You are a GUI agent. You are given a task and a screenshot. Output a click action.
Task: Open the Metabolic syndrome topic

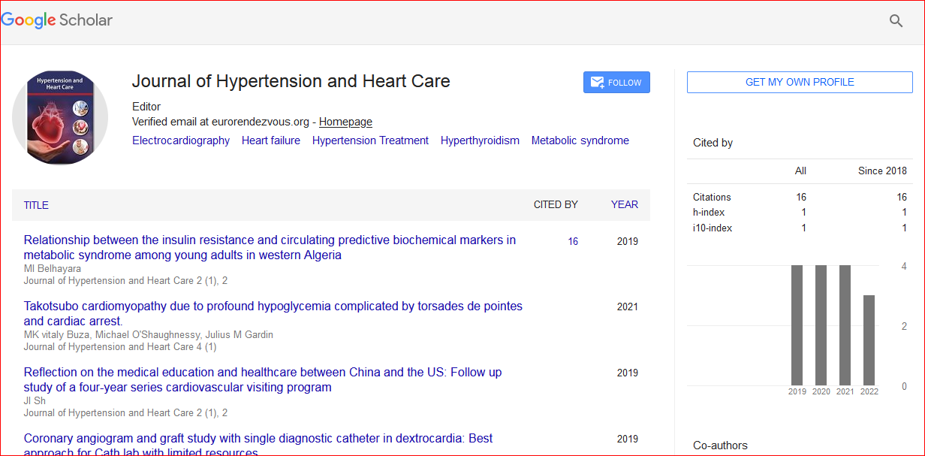[x=580, y=140]
